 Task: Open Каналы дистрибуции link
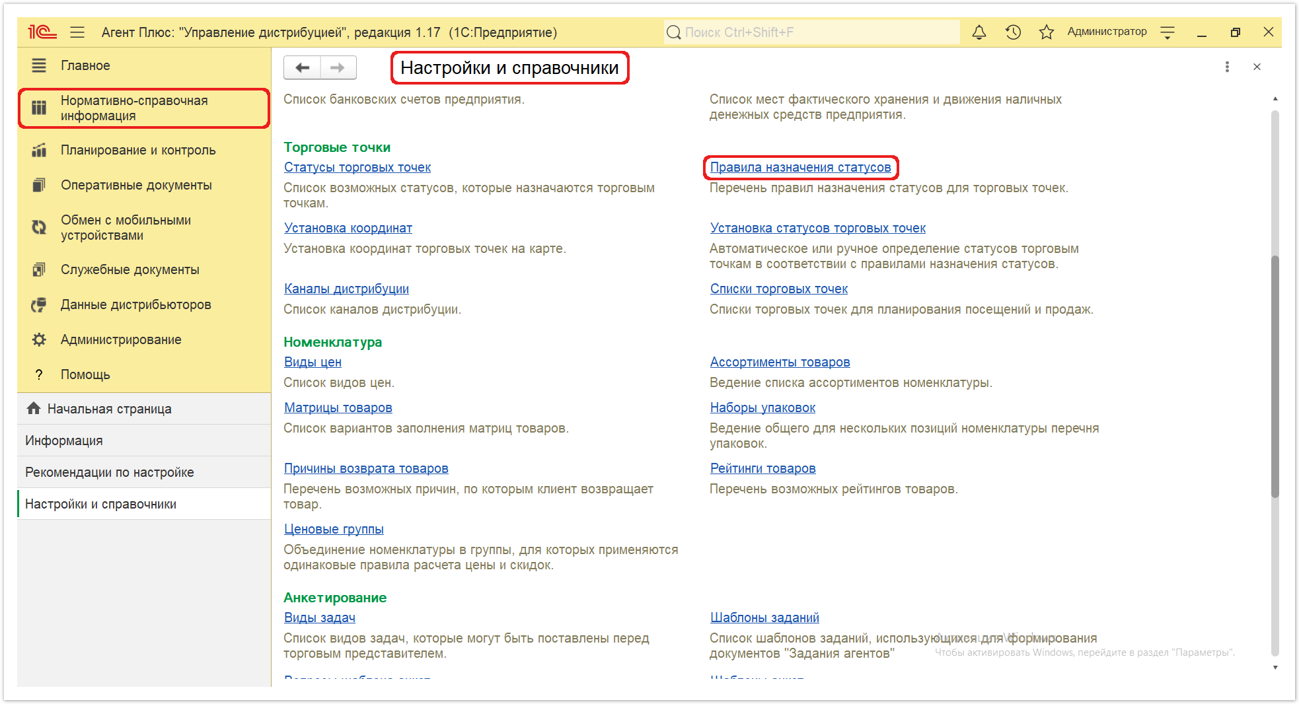click(x=346, y=289)
